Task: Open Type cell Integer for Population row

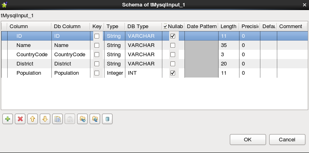Action: coord(115,73)
